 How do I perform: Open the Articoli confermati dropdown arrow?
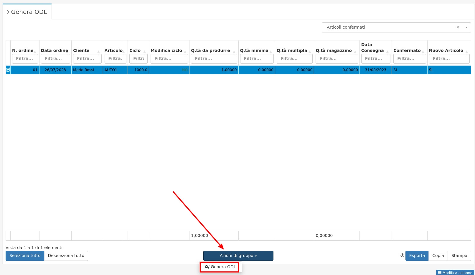pos(466,27)
